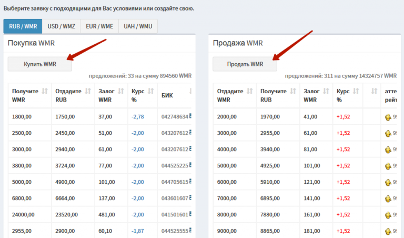The image size is (404, 238).
Task: Sort purchase table by Залог WMR
Action: pyautogui.click(x=120, y=91)
